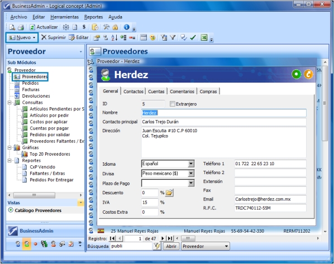
Task: Click the money bills icon in bottom module bar
Action: click(x=44, y=244)
